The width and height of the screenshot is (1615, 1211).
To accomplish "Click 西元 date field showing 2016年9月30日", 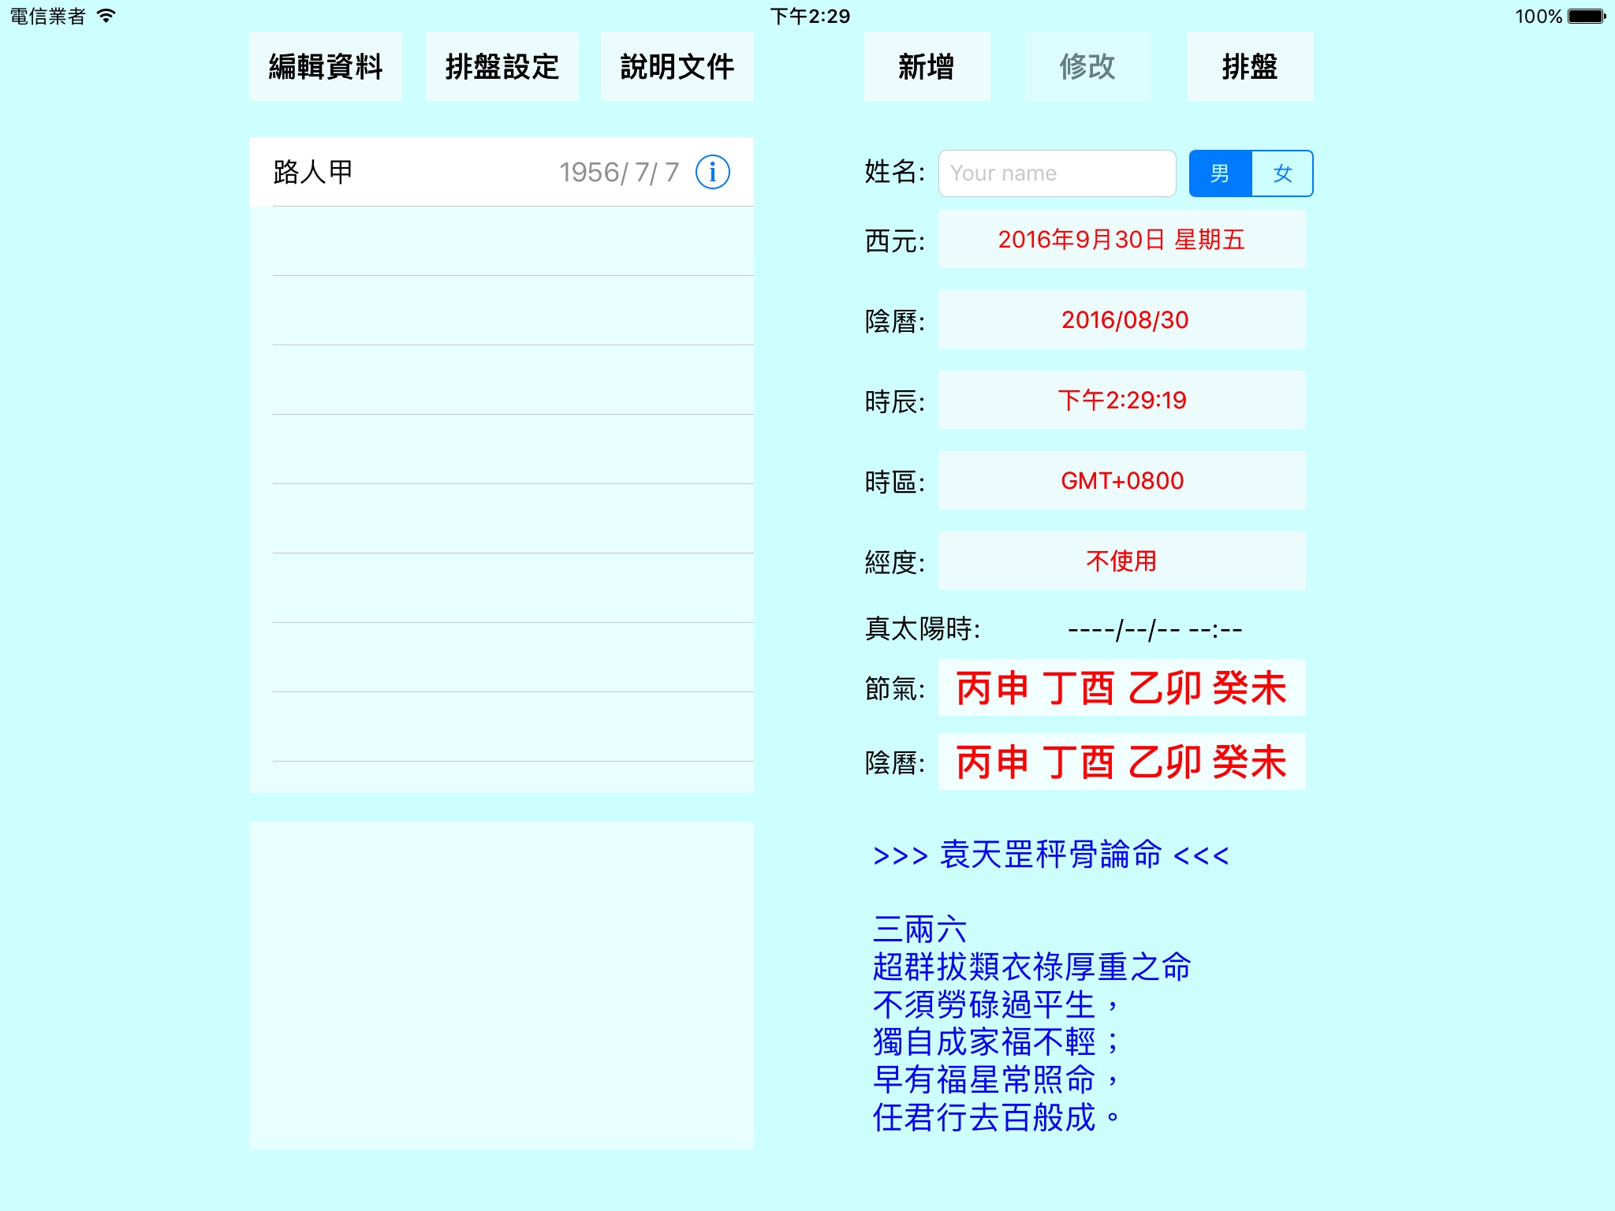I will point(1125,238).
